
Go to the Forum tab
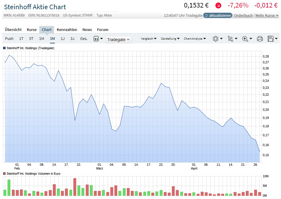(x=103, y=30)
